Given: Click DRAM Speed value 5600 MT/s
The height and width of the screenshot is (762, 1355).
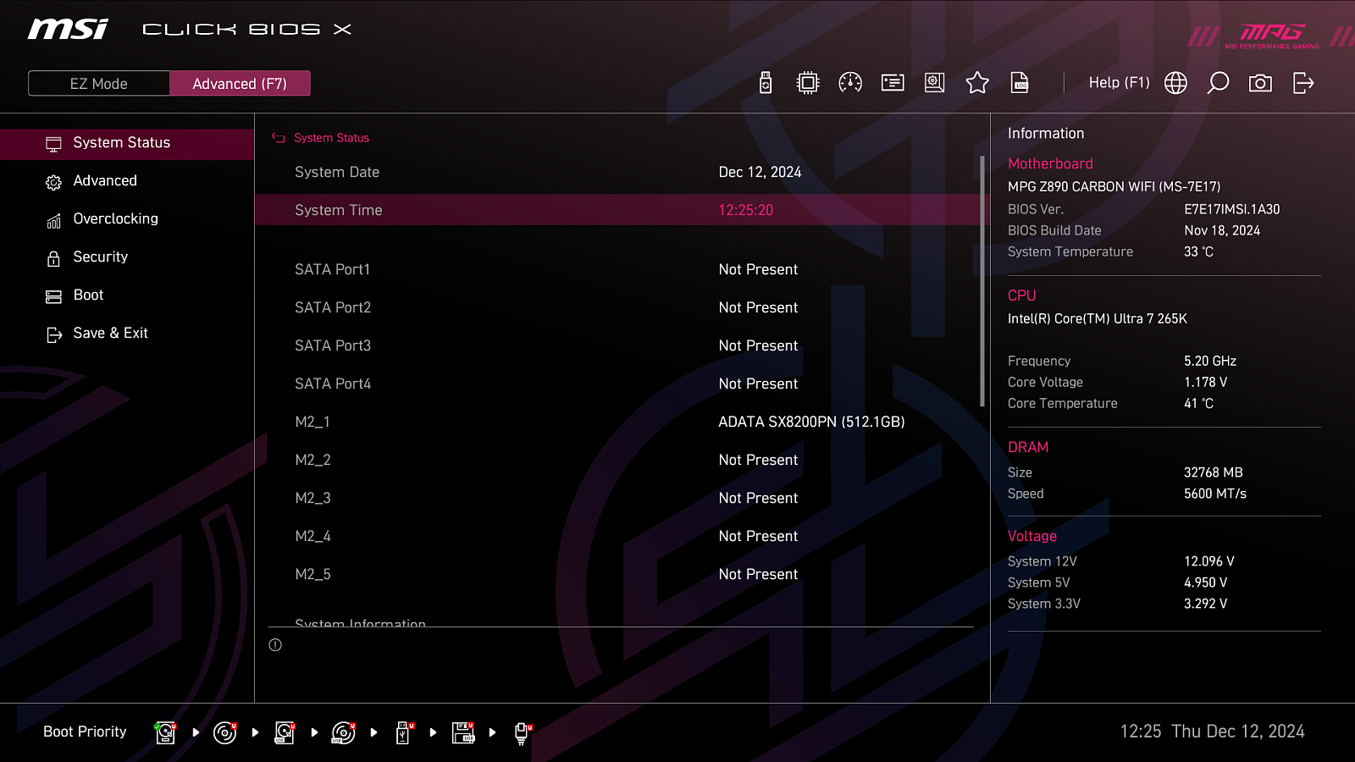Looking at the screenshot, I should click(x=1215, y=494).
